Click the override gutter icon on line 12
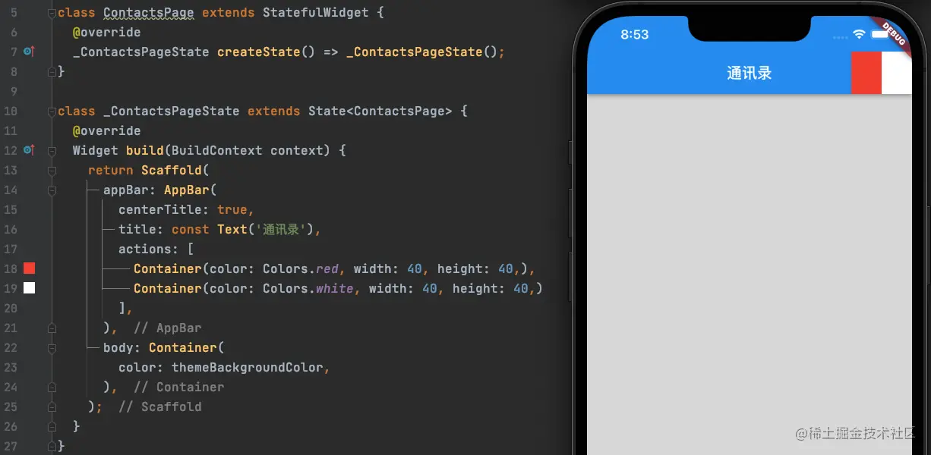931x455 pixels. click(29, 150)
